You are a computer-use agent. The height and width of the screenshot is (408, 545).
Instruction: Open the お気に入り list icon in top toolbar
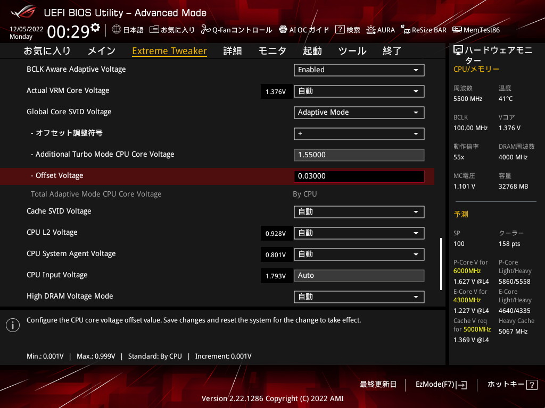(x=154, y=30)
